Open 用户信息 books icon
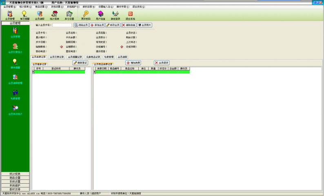 tap(100, 15)
